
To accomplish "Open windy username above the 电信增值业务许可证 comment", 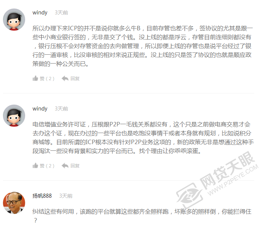I will click(40, 109).
